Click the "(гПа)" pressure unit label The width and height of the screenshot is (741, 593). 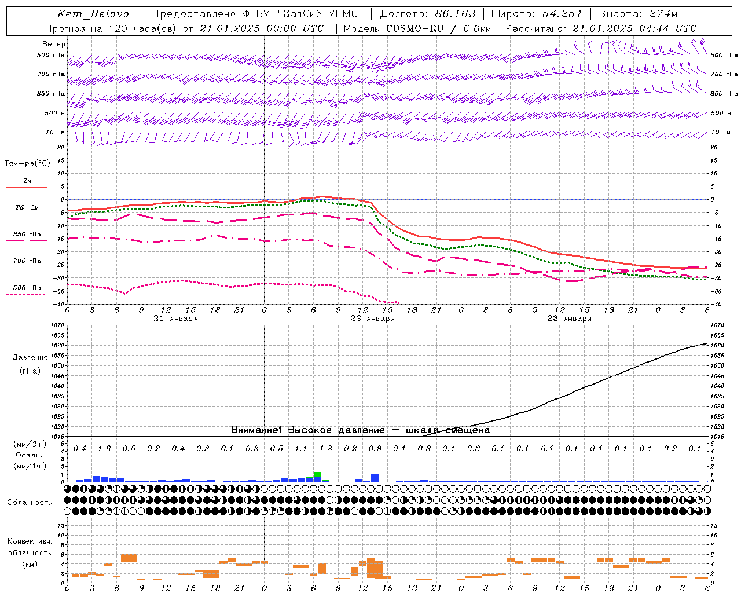30,371
